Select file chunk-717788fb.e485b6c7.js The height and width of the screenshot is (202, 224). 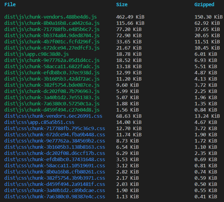(x=52, y=29)
